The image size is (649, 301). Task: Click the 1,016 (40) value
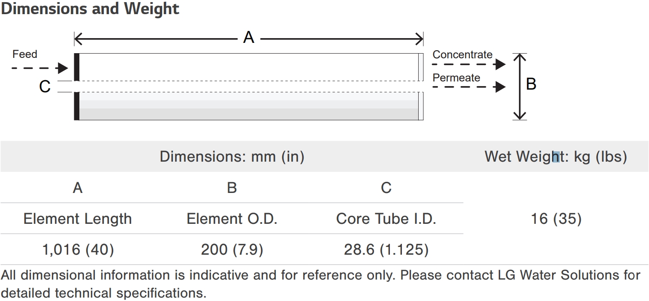tap(78, 250)
